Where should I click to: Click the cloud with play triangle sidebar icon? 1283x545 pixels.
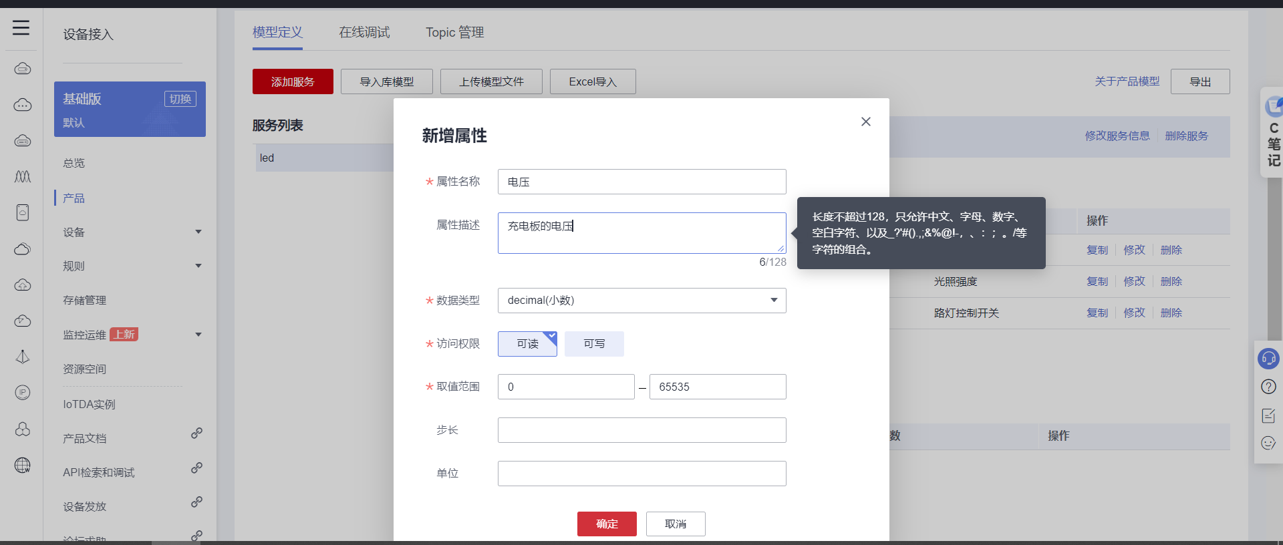[x=23, y=321]
